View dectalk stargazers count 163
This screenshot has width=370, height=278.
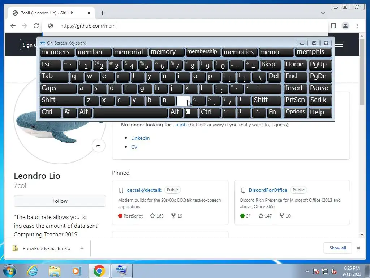[157, 216]
